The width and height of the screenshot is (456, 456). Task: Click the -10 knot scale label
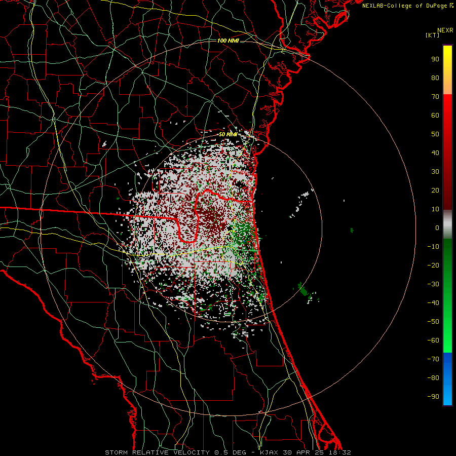point(433,247)
